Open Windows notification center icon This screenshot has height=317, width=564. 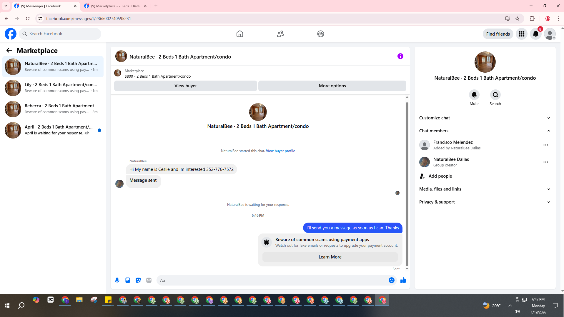[x=555, y=306]
